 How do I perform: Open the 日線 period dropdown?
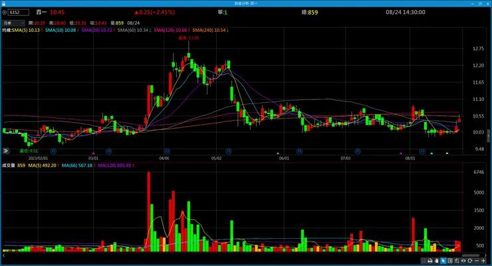point(13,23)
